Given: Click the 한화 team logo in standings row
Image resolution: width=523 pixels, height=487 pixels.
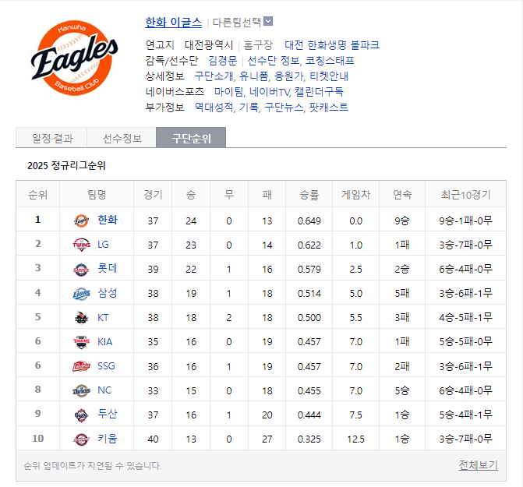Looking at the screenshot, I should tap(81, 221).
